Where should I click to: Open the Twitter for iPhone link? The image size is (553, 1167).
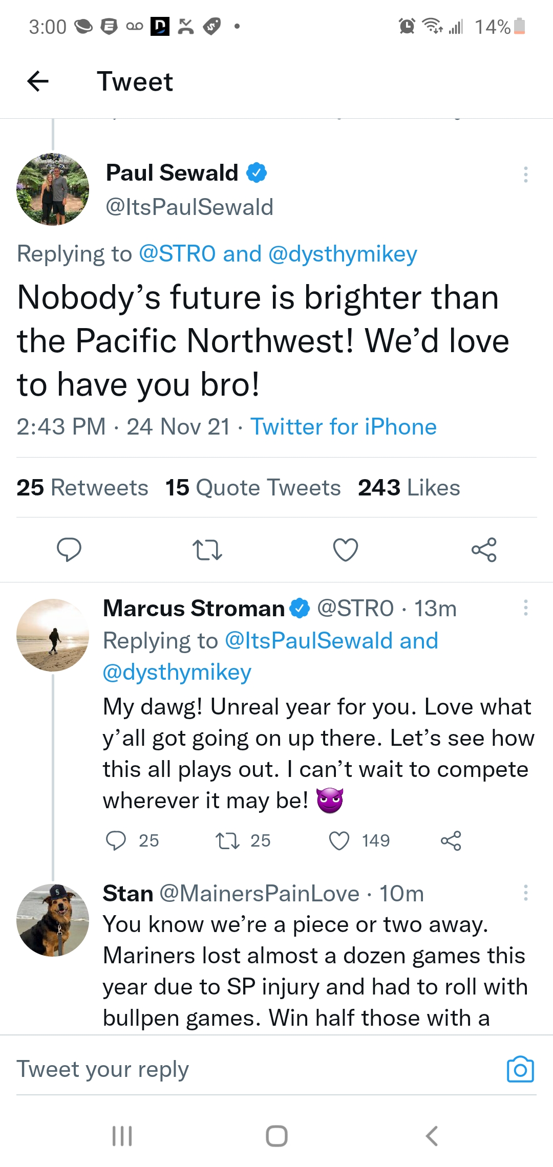343,427
